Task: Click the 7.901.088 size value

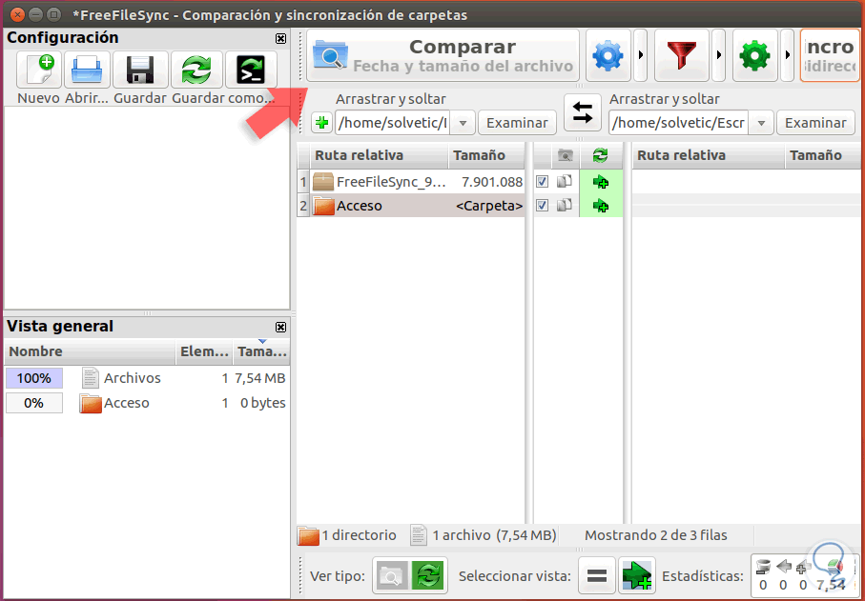Action: pyautogui.click(x=492, y=182)
